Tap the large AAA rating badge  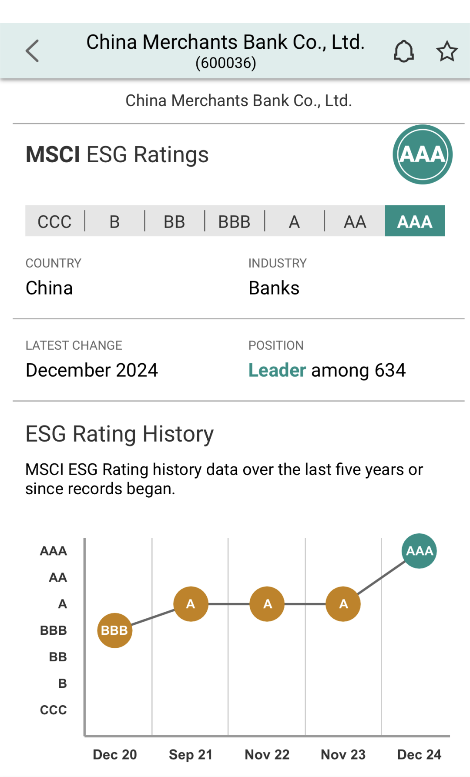click(423, 154)
